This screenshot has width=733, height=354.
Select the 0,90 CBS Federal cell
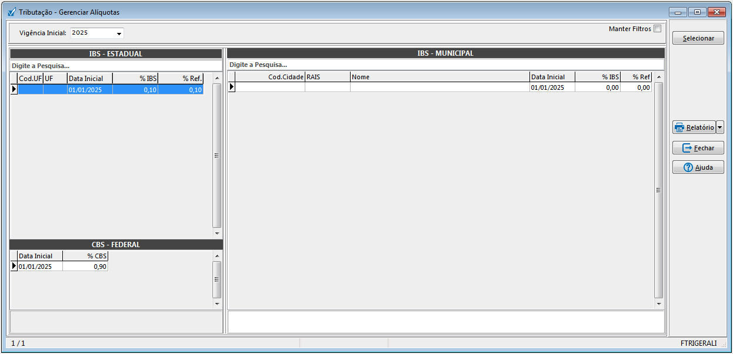tap(85, 267)
